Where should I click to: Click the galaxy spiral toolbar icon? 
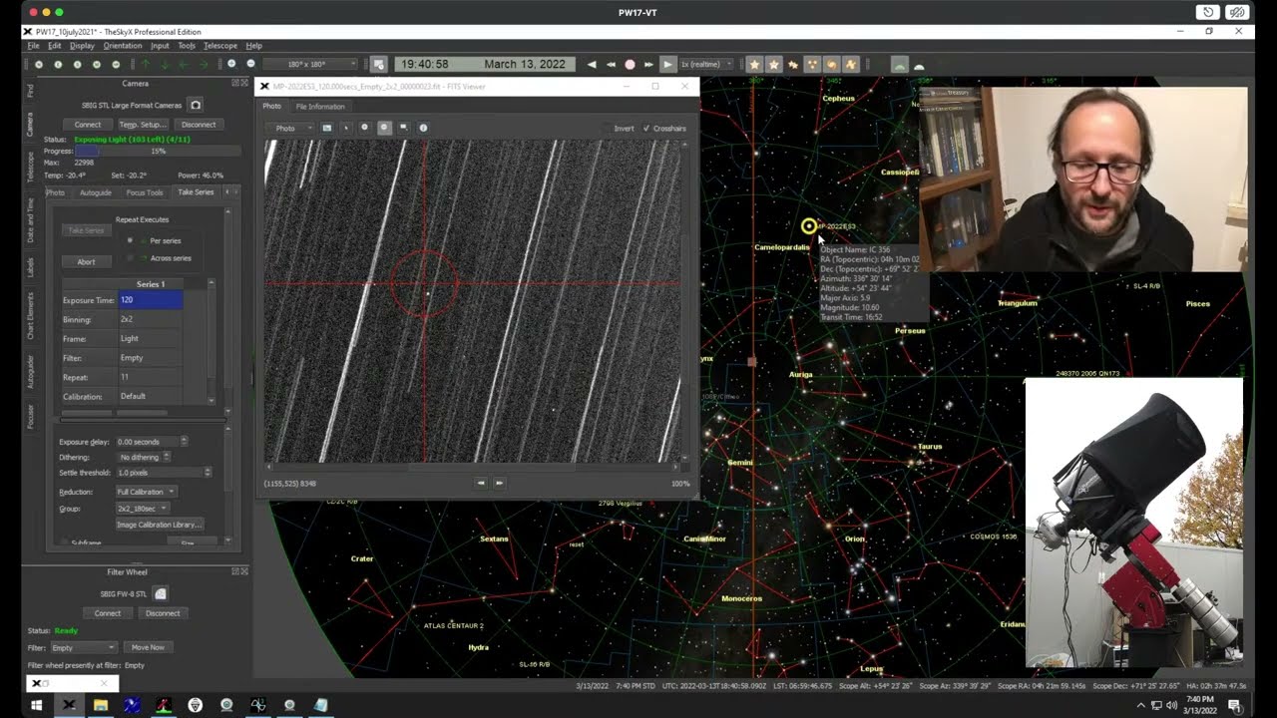(831, 64)
